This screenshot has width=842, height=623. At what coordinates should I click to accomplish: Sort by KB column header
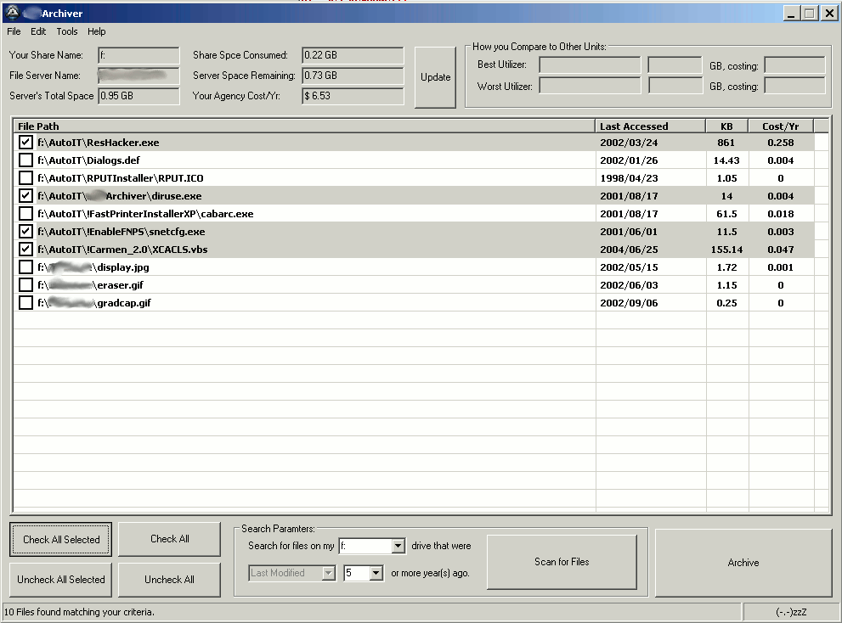pyautogui.click(x=726, y=126)
